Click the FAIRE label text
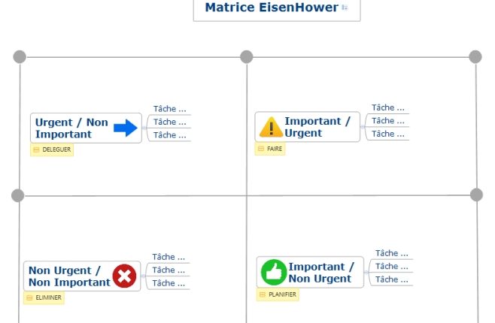Image resolution: width=495 pixels, height=323 pixels. click(x=275, y=149)
